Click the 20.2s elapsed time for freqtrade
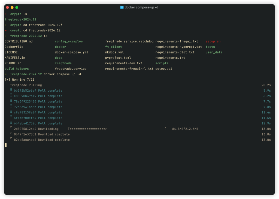The width and height of the screenshot is (279, 199). coord(266,85)
